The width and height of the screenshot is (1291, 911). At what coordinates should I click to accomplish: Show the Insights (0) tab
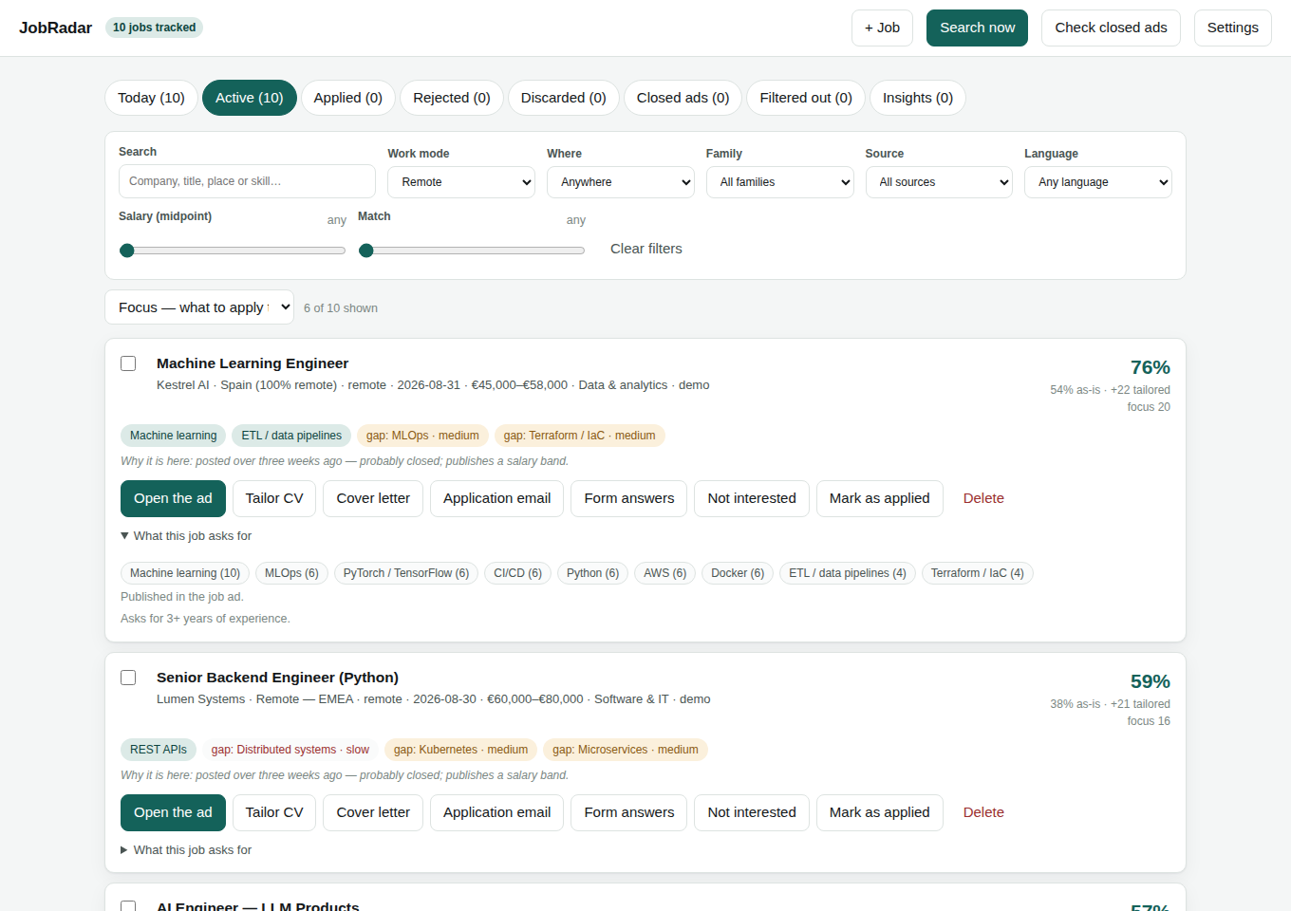(x=918, y=98)
